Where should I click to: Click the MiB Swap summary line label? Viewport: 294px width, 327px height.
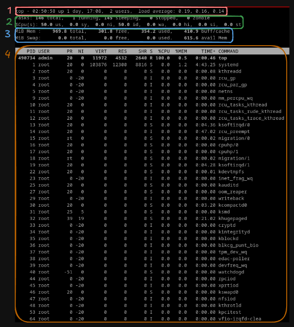pyautogui.click(x=27, y=37)
